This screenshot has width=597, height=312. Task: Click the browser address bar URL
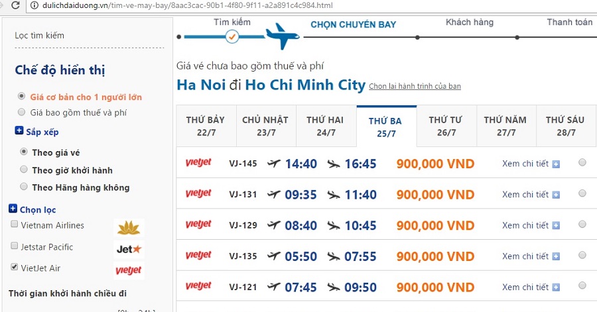click(x=187, y=5)
